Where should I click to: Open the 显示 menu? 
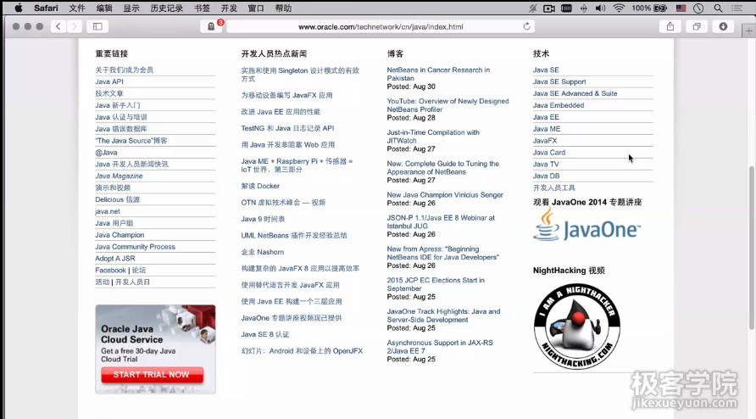[131, 8]
